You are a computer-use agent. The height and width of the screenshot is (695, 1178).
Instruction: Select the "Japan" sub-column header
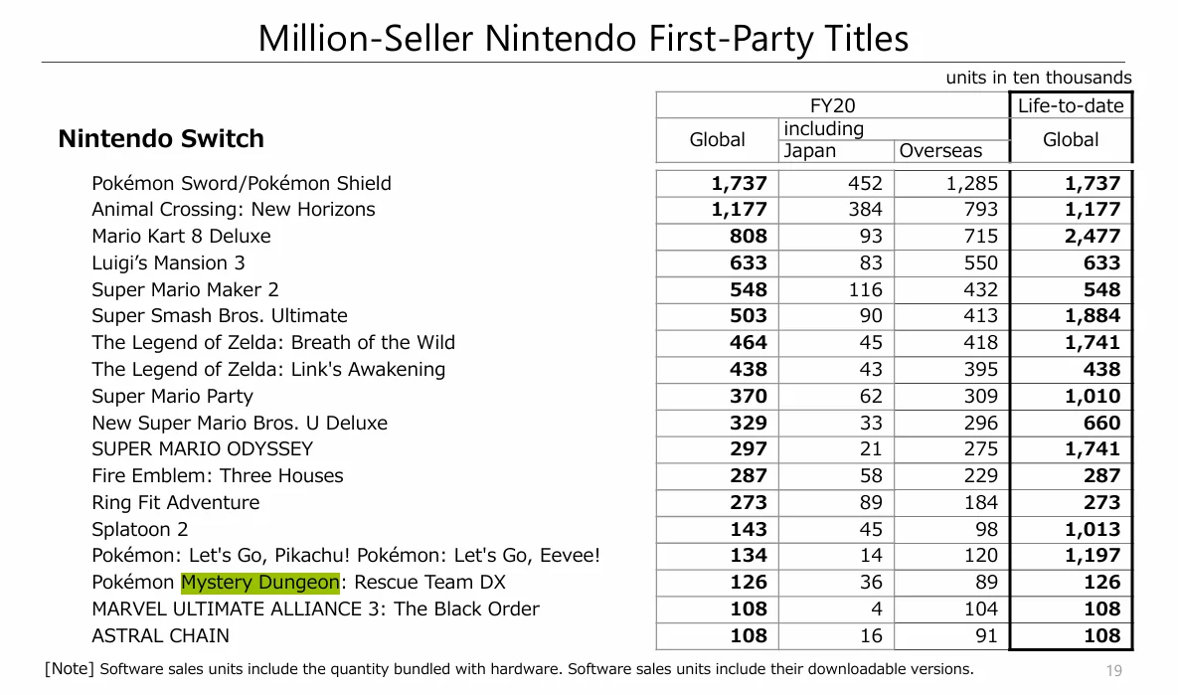tap(810, 151)
